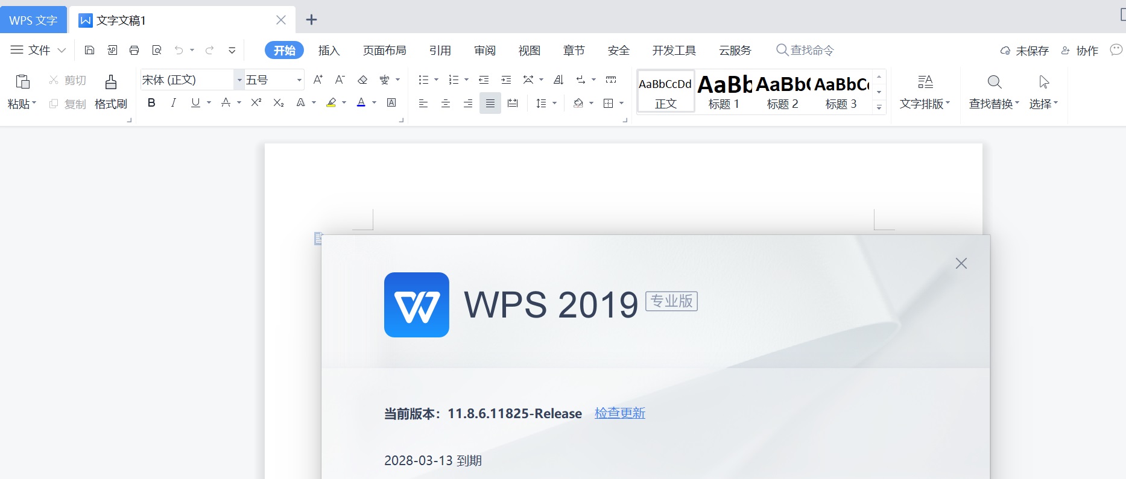Click the 剪切 cut button
This screenshot has height=479, width=1126.
pos(68,80)
